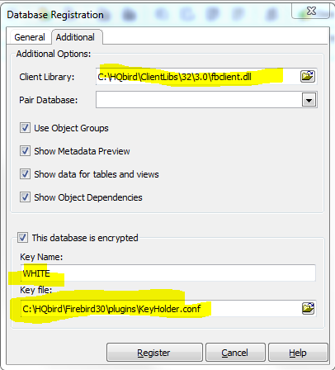Click the Key file path field
Screen dimensions: 335x370
coord(161,309)
